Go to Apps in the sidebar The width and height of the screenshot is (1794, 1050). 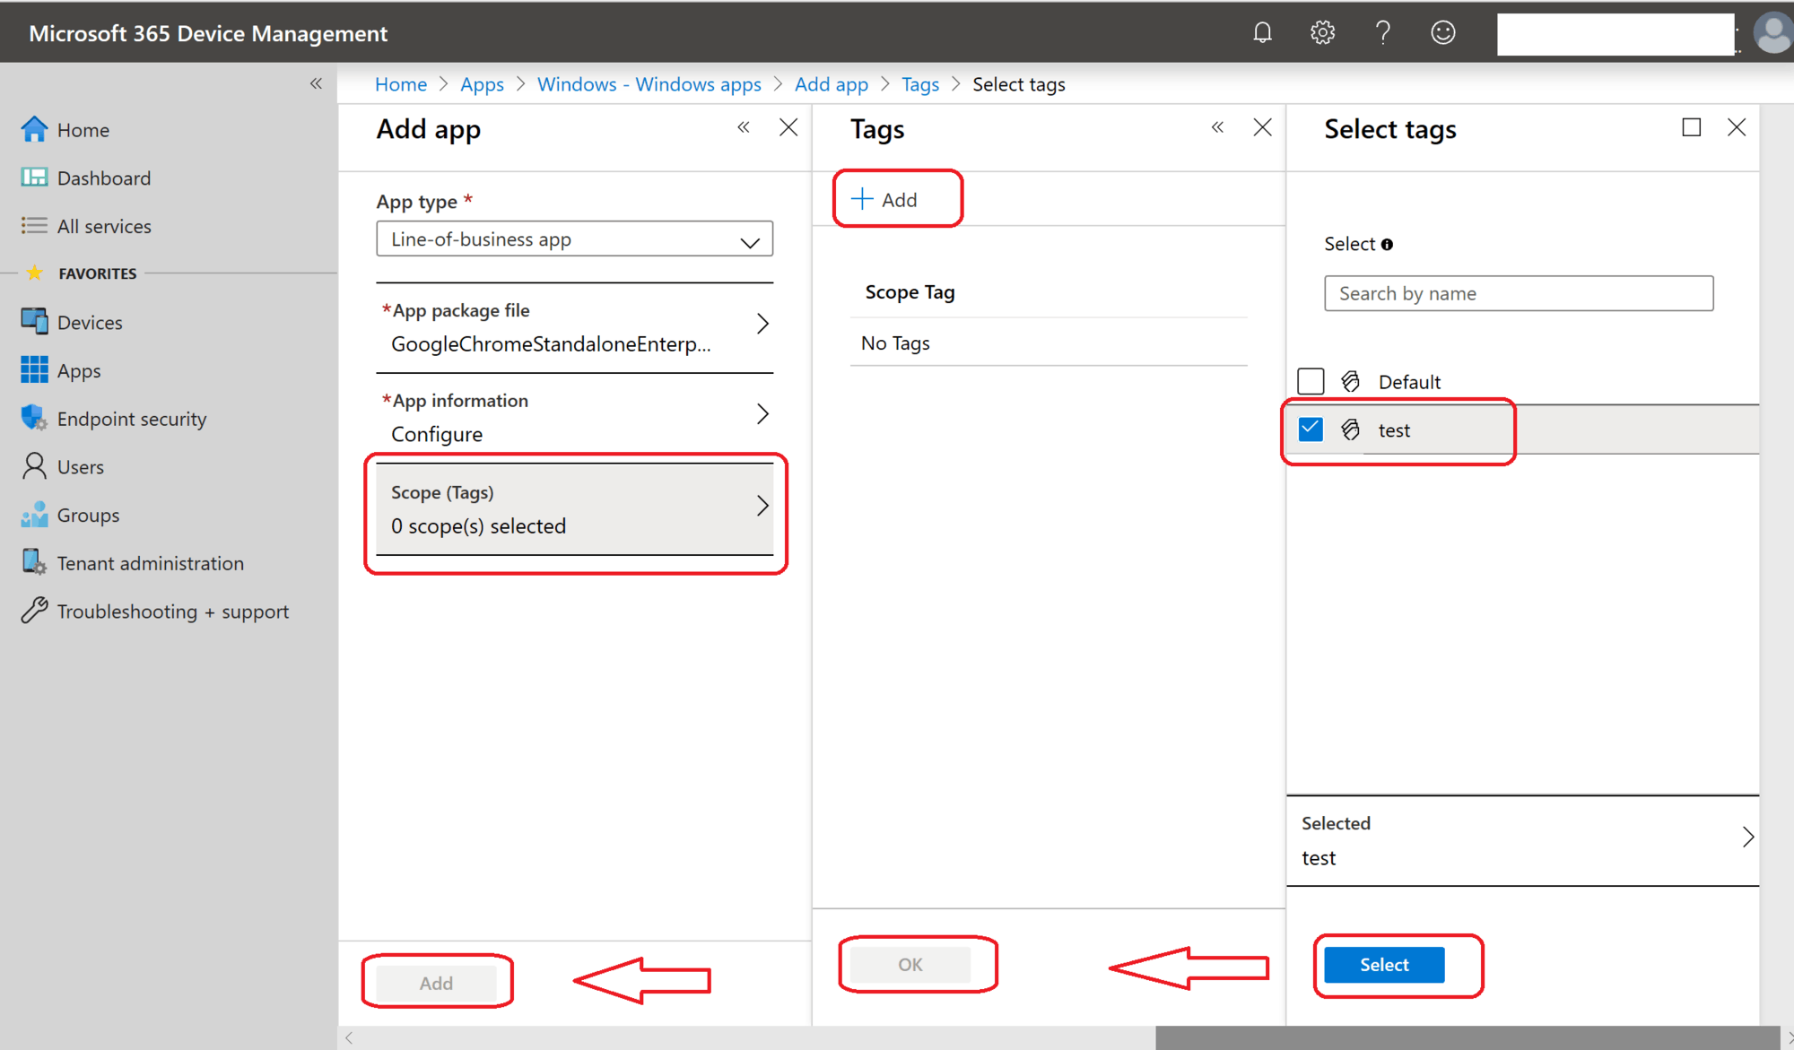pos(78,370)
